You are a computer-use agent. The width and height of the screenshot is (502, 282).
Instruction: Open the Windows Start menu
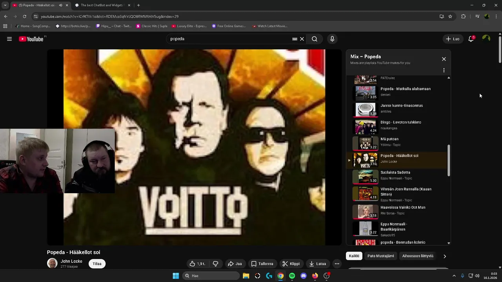click(176, 276)
